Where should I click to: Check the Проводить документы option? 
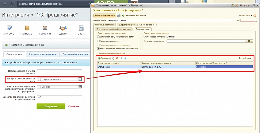coord(98,41)
